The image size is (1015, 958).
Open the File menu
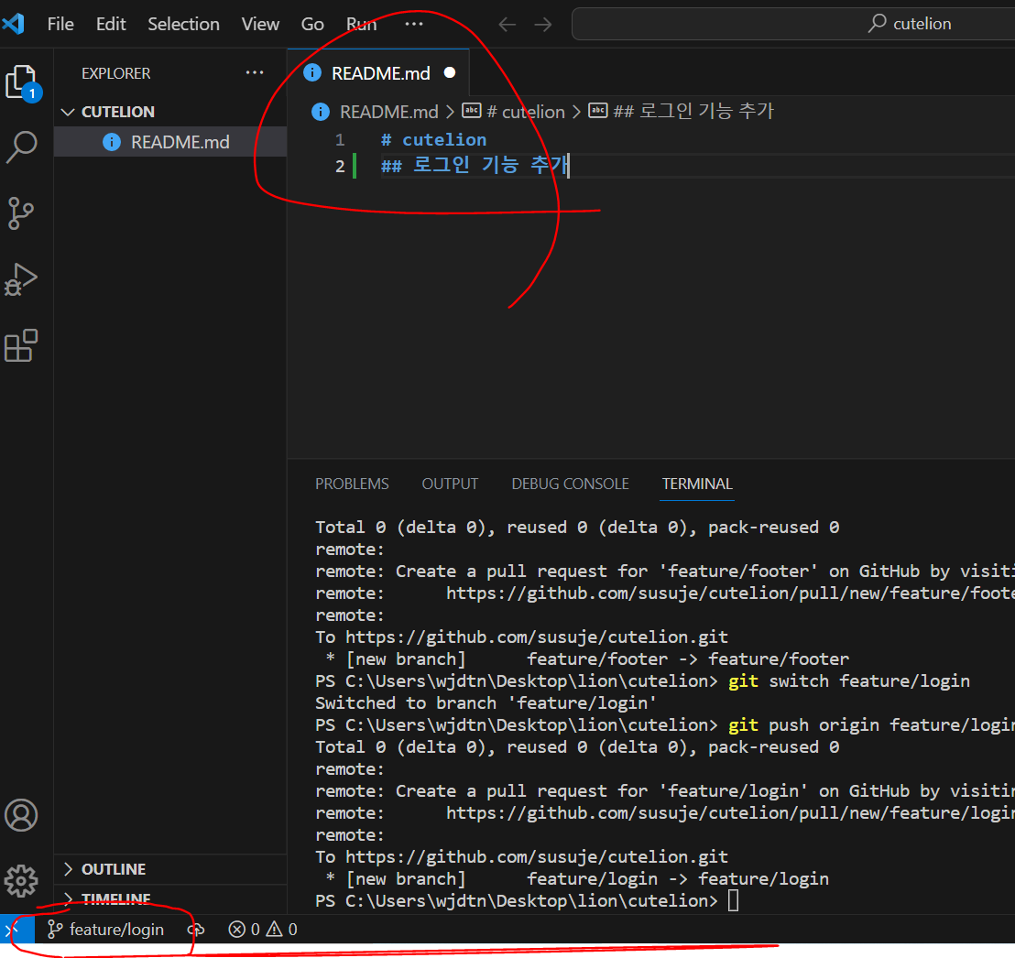(60, 24)
